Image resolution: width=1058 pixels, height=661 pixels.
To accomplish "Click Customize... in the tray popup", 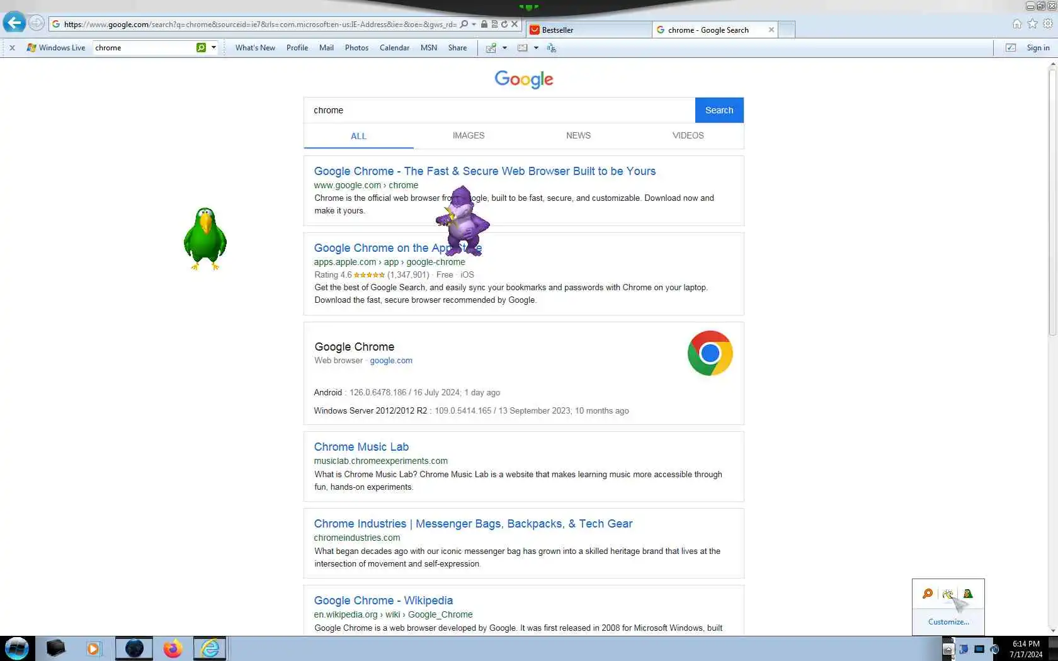I will (948, 622).
